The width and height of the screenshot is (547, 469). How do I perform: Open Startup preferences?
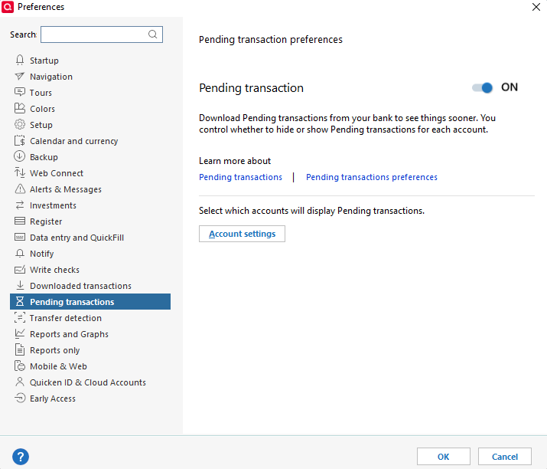tap(44, 61)
